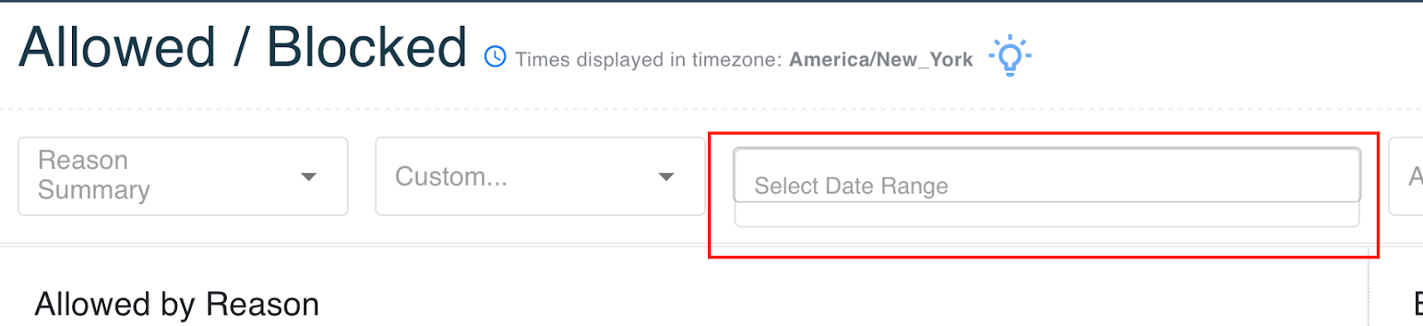This screenshot has height=326, width=1423.
Task: Click the Allowed by Reason section heading
Action: (x=177, y=305)
